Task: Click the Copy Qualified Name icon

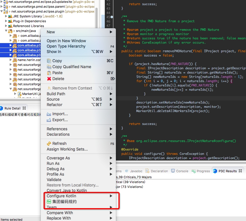Action: tap(49, 67)
